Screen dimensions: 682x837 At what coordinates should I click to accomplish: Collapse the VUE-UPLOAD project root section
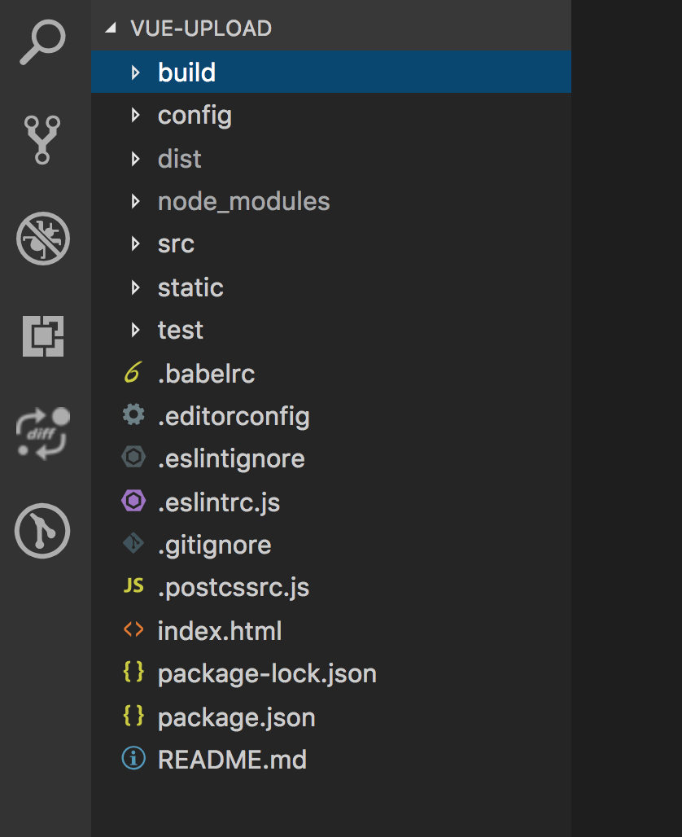click(x=111, y=28)
